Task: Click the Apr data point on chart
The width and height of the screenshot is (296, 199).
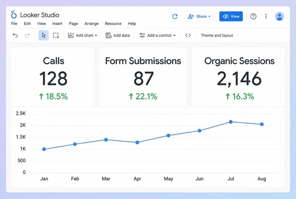Action: (137, 142)
